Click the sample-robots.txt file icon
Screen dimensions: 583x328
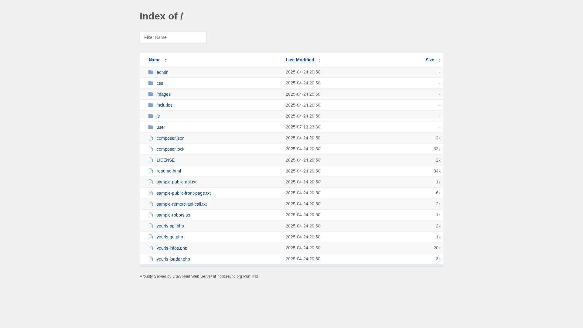(151, 215)
